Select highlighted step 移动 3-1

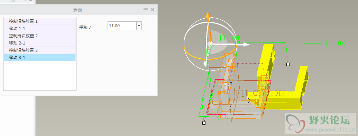point(40,57)
